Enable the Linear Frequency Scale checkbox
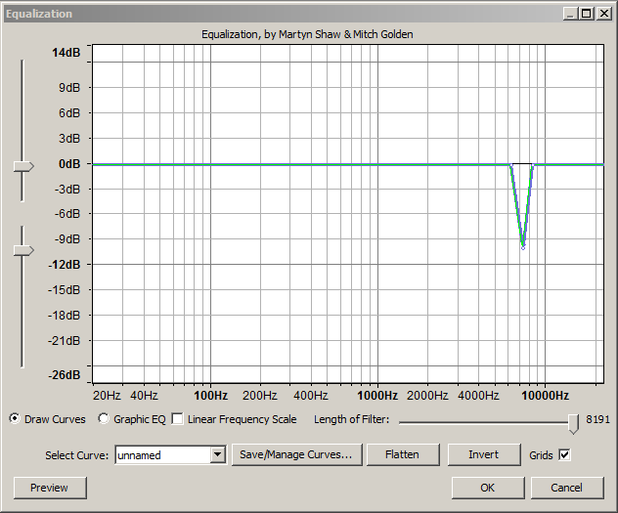Screen dimensions: 618x513 click(178, 419)
